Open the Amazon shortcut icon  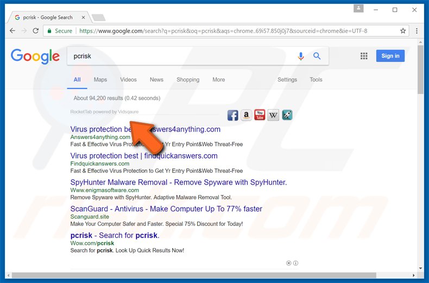pos(246,115)
